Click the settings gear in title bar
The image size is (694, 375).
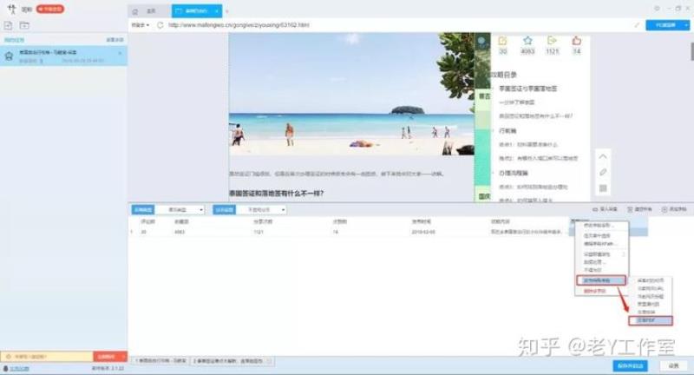tap(658, 9)
